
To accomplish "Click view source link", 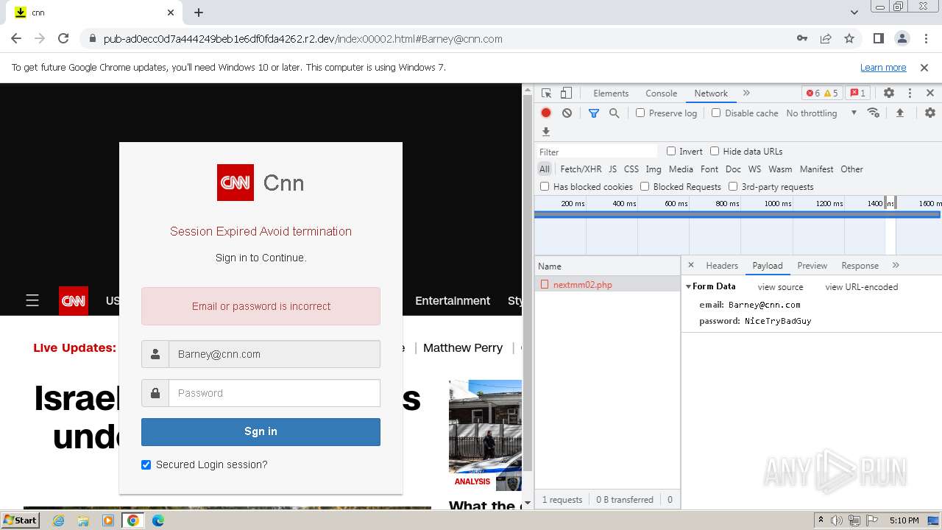I will point(780,287).
